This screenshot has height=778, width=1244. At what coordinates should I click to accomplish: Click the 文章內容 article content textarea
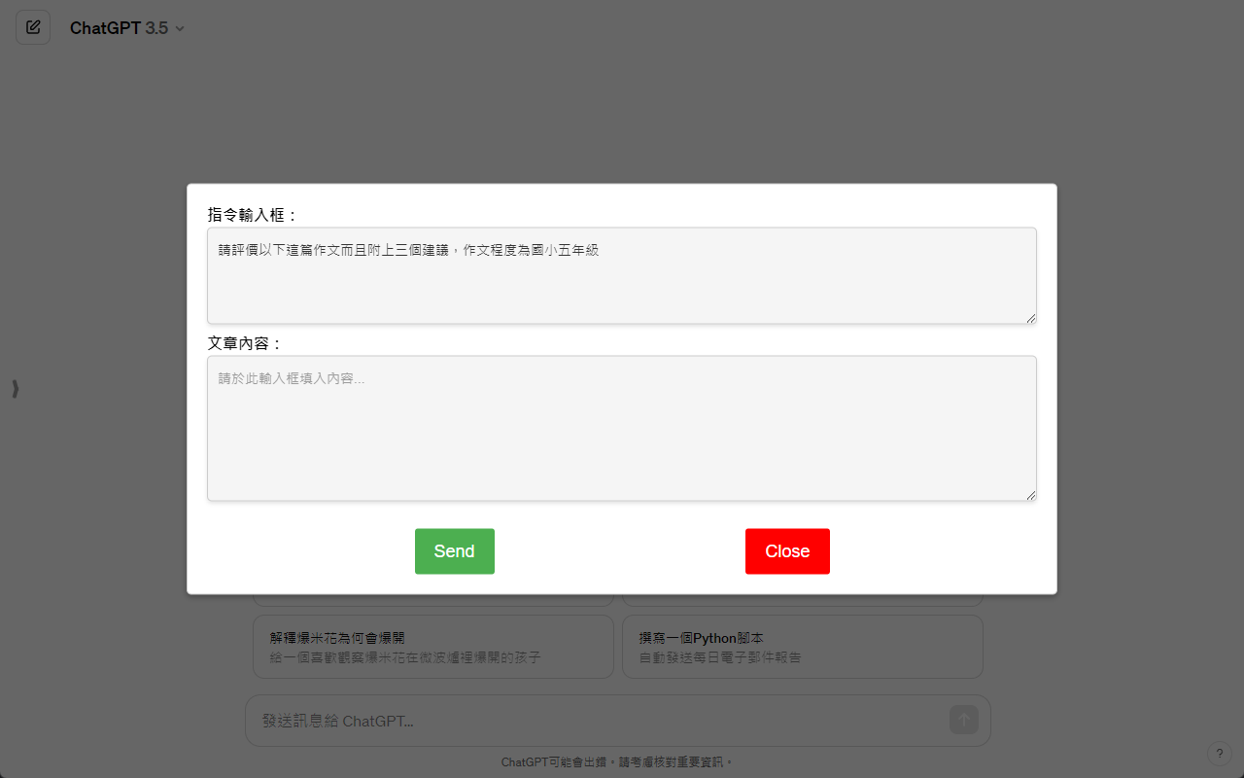click(x=621, y=428)
